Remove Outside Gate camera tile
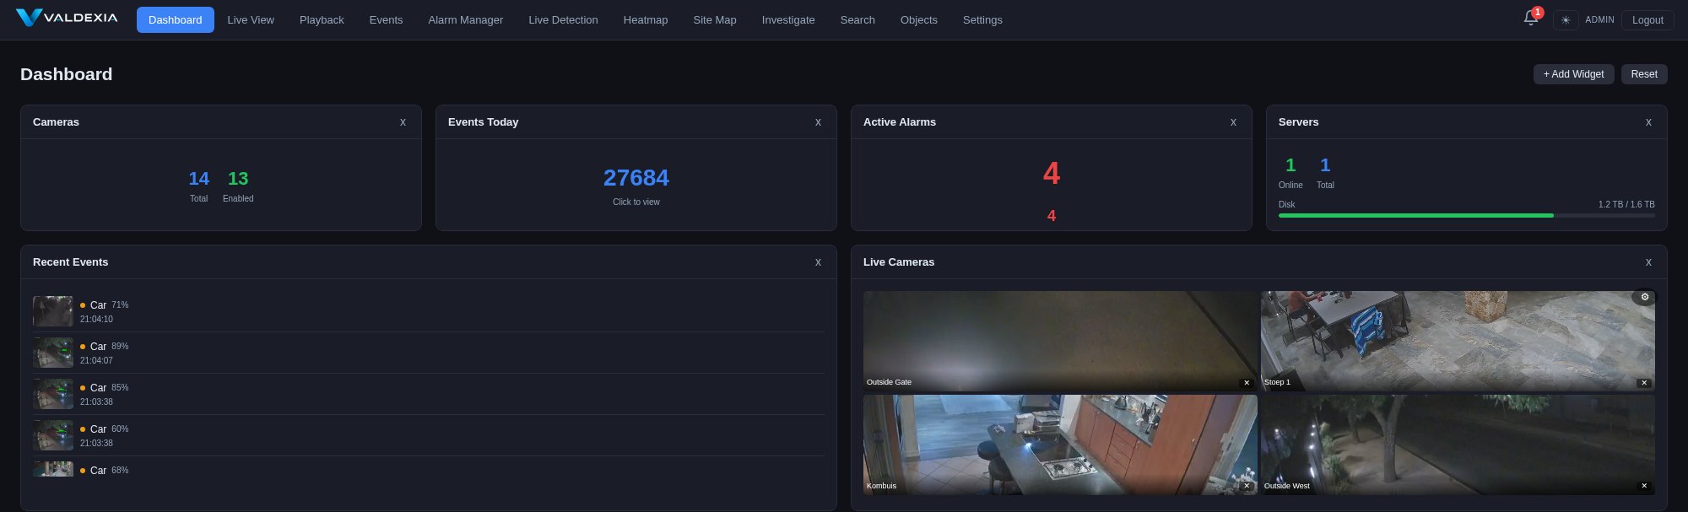The height and width of the screenshot is (512, 1688). (1247, 383)
